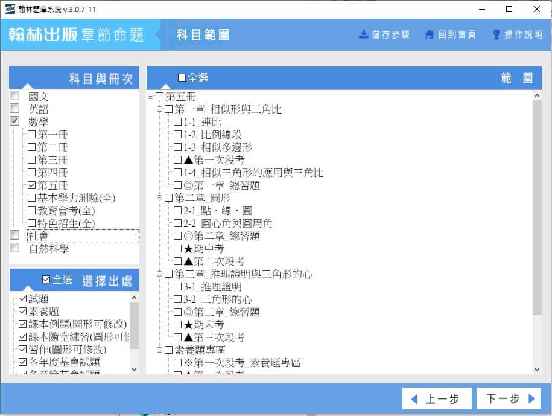The height and width of the screenshot is (416, 552).
Task: Select 習作(圖形可修改) source row
Action: pos(67,350)
